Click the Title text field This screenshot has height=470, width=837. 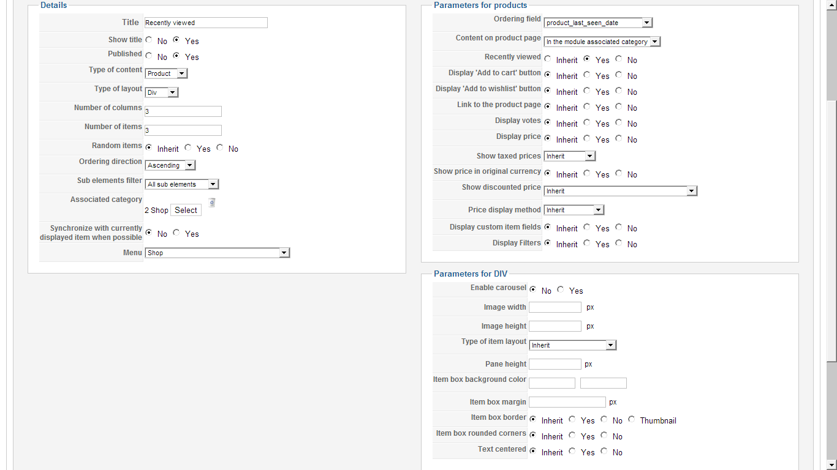(x=206, y=23)
